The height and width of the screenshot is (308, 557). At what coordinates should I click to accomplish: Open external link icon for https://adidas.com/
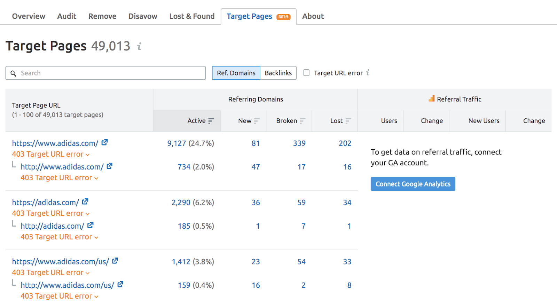[85, 202]
